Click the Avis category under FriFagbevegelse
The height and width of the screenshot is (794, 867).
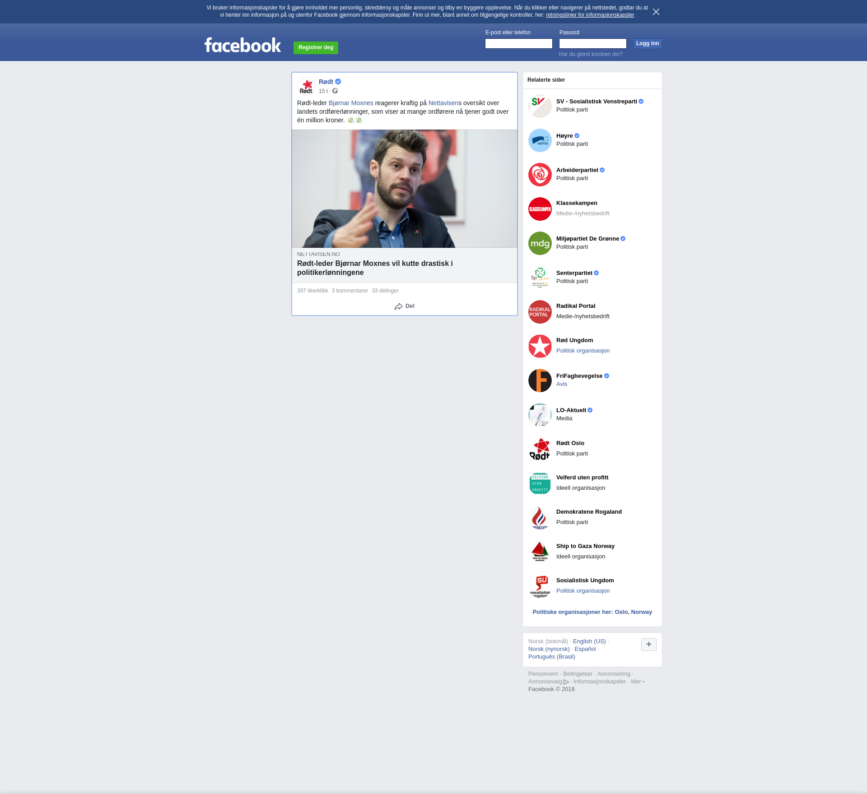click(562, 384)
